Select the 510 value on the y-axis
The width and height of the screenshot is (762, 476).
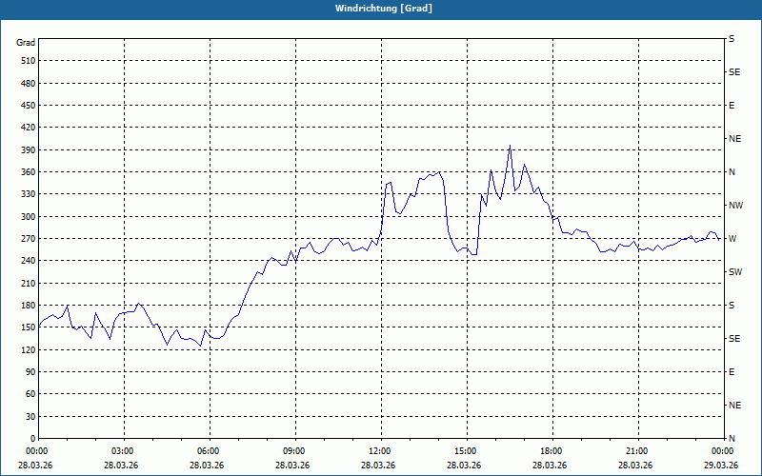[26, 61]
